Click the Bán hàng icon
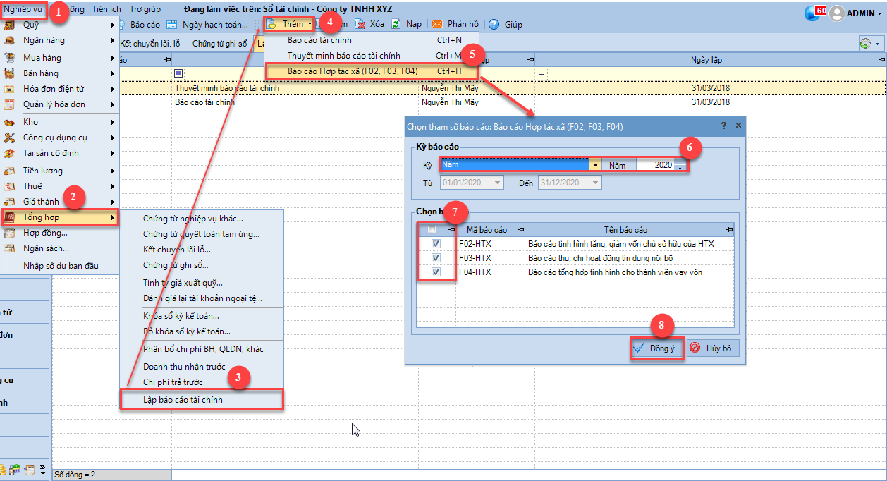 pos(10,73)
